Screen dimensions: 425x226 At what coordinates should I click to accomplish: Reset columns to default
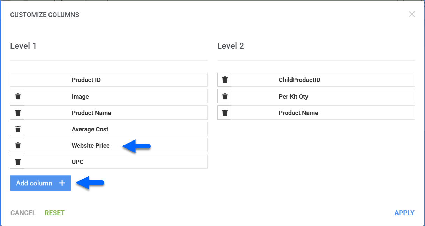(55, 213)
